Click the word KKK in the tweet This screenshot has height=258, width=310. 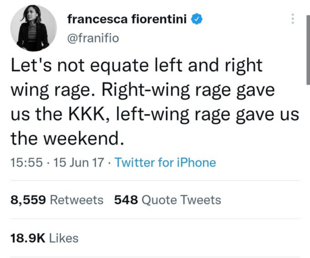click(x=86, y=114)
